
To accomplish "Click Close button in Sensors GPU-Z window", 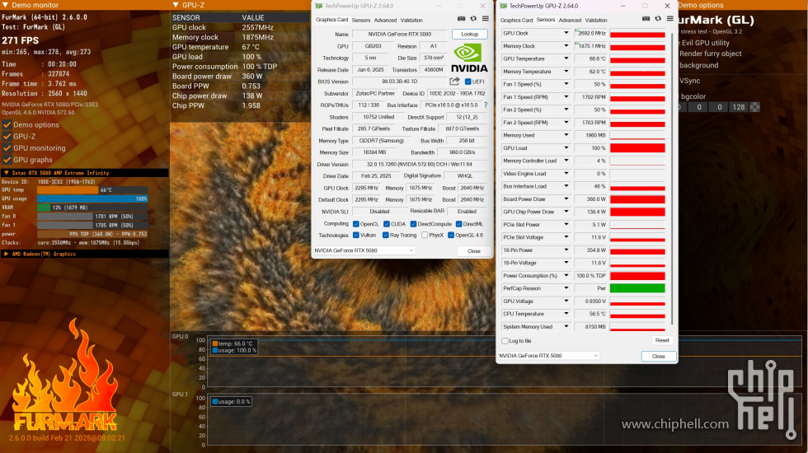I will [x=659, y=356].
